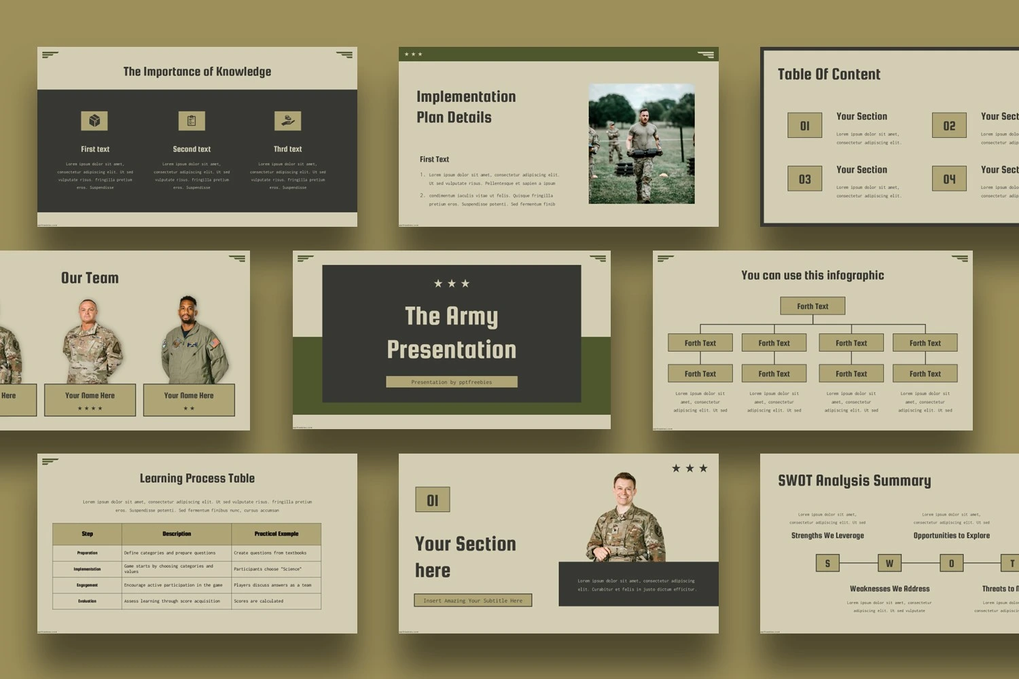Click the Insert Amazing Your Subtitle Here button

pyautogui.click(x=473, y=600)
